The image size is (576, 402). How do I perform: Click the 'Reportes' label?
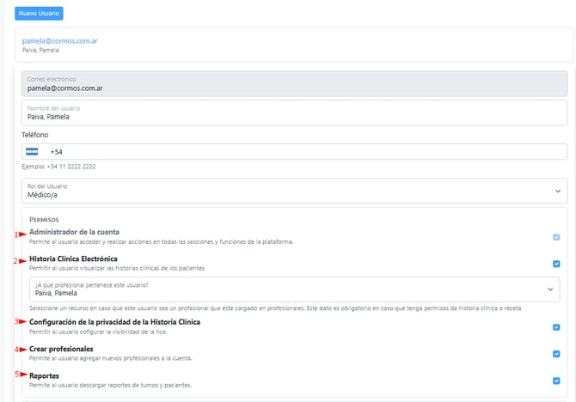point(44,376)
